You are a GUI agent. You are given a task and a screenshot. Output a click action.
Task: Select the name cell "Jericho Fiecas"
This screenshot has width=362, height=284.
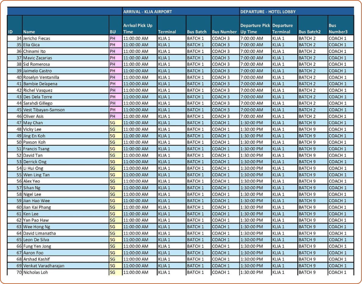click(37, 38)
